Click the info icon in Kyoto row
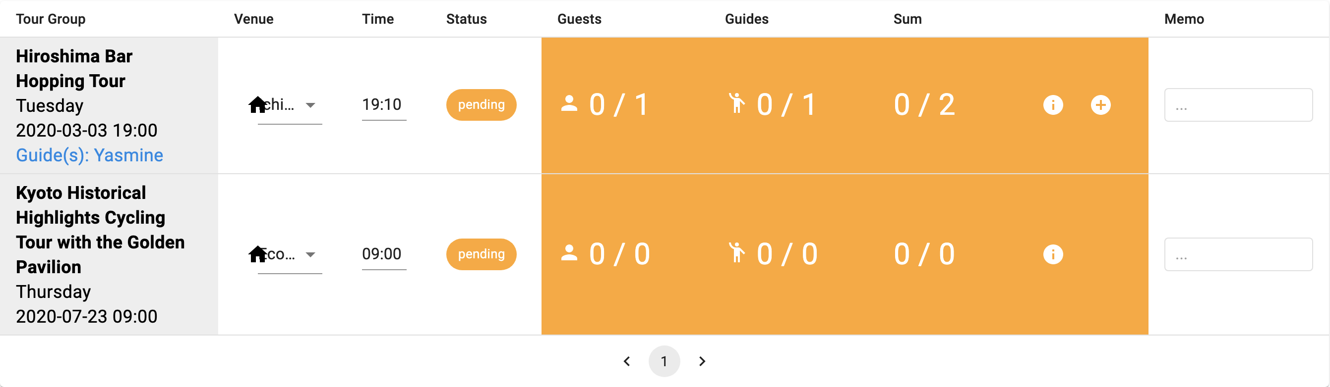The height and width of the screenshot is (387, 1330). tap(1053, 254)
